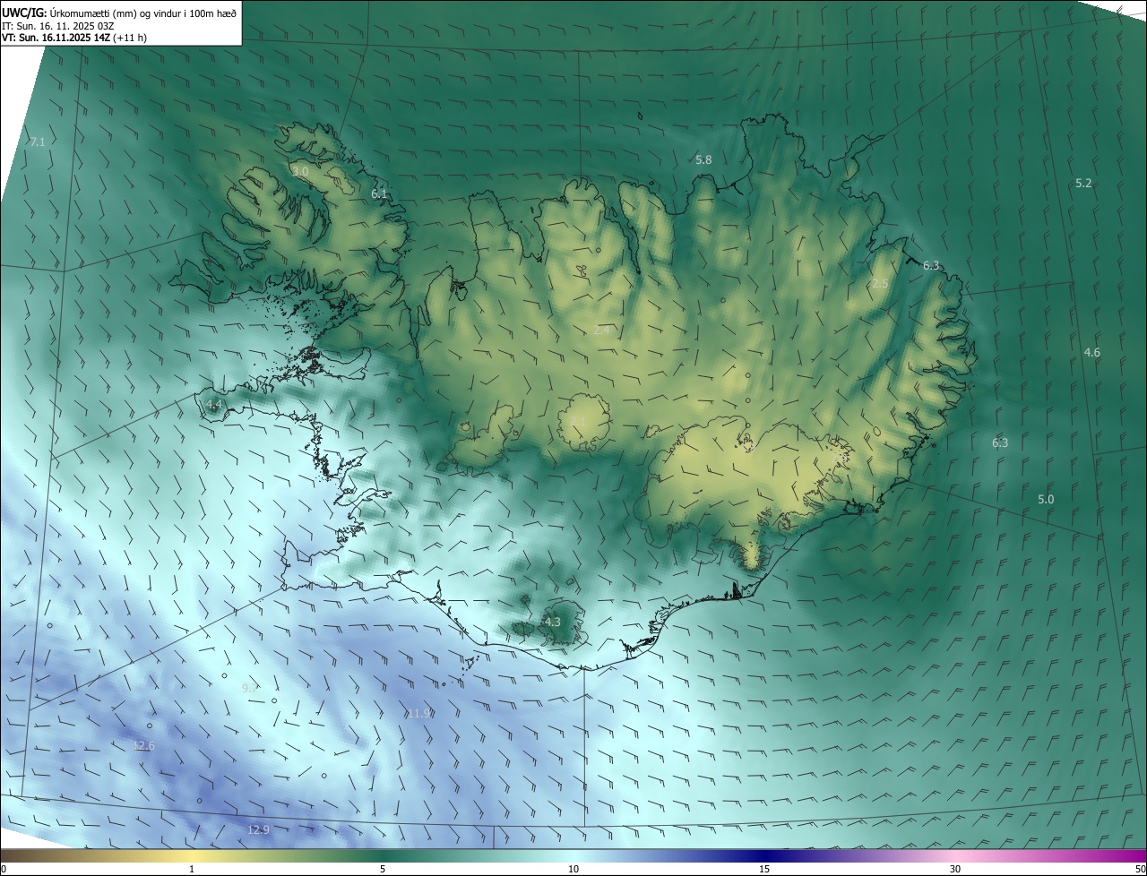Select the 7.1 value label in the northwest
The image size is (1147, 876).
(37, 142)
